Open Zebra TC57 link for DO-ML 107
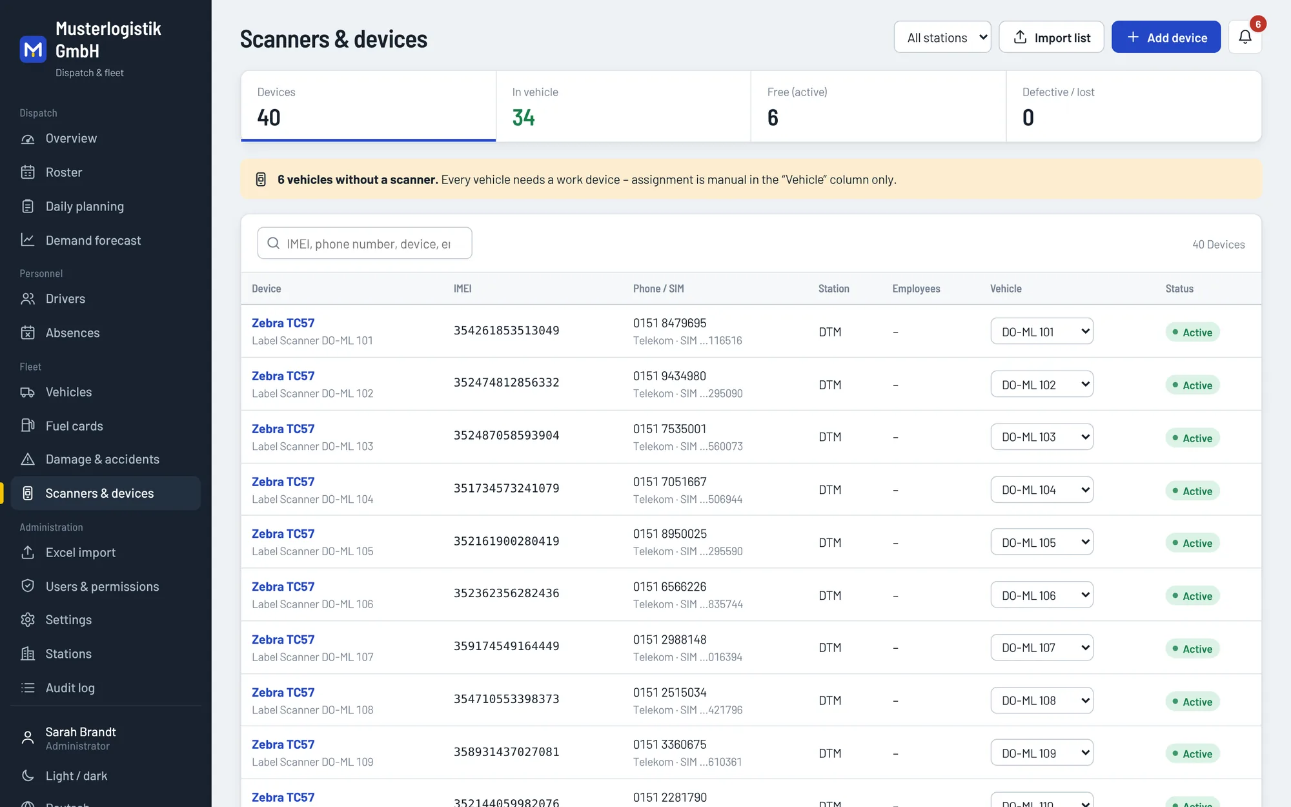The height and width of the screenshot is (807, 1291). (283, 640)
